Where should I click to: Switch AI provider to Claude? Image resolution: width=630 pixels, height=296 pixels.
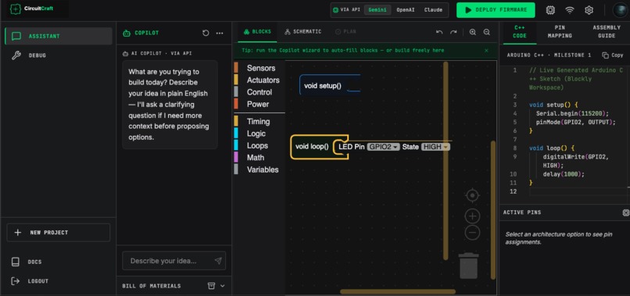433,10
